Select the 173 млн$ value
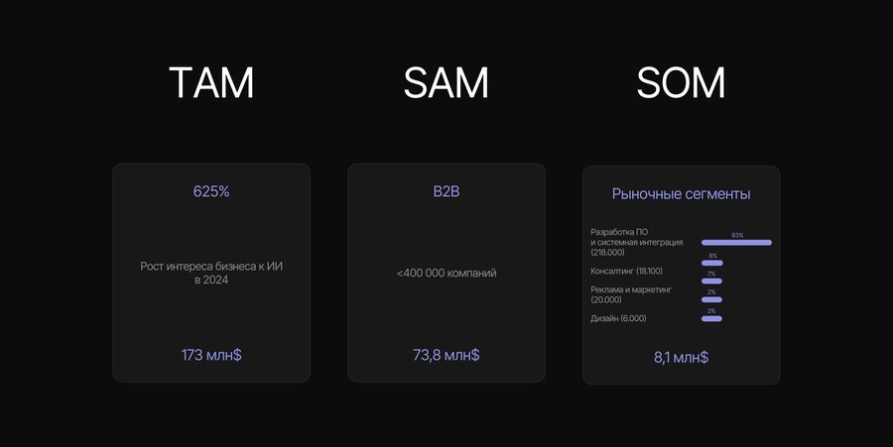The height and width of the screenshot is (447, 893). [211, 354]
